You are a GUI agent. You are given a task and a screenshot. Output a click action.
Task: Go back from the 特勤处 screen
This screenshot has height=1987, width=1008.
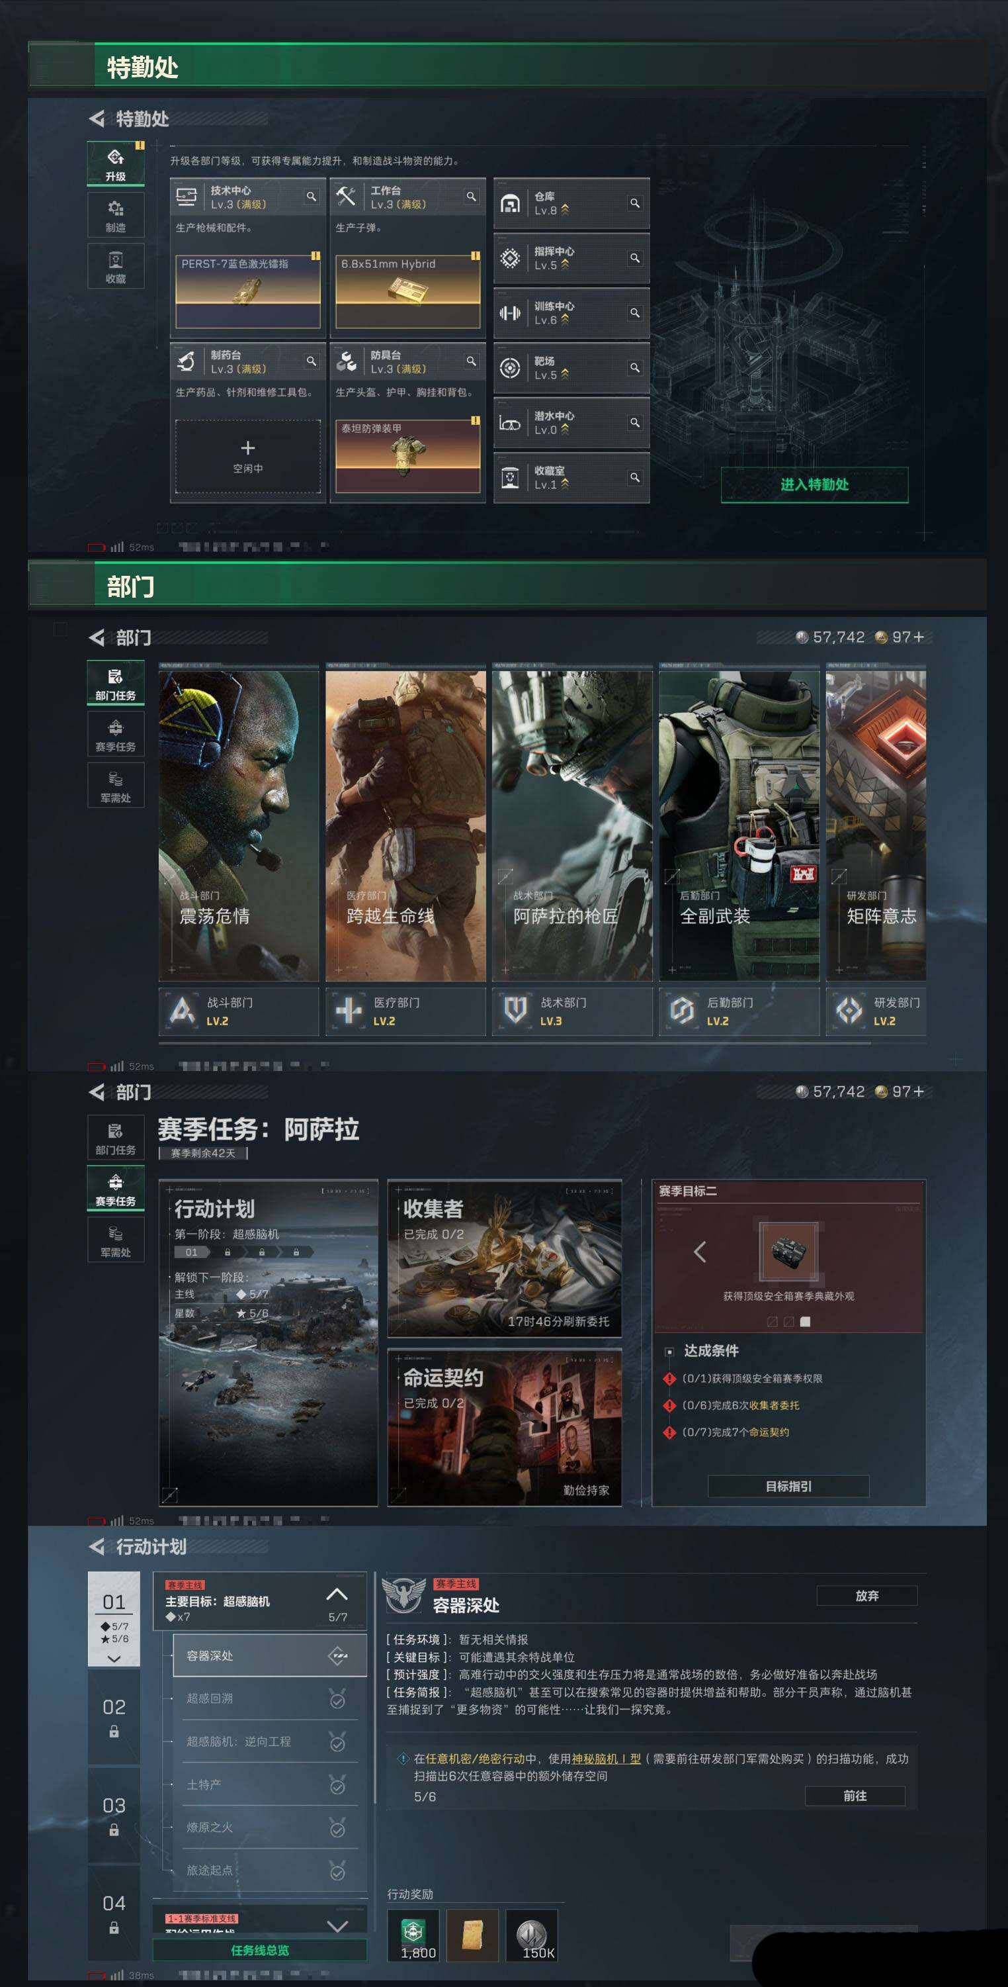(97, 118)
